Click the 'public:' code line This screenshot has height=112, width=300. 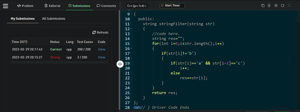pyautogui.click(x=146, y=19)
